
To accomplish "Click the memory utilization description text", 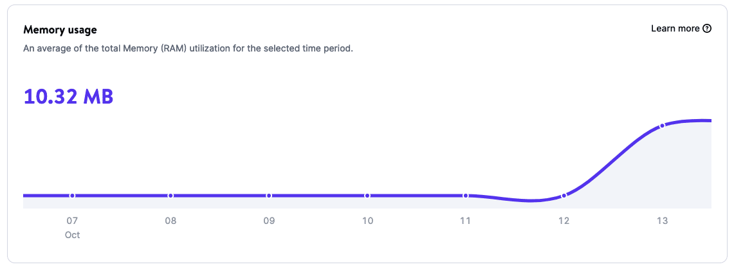I will point(188,49).
